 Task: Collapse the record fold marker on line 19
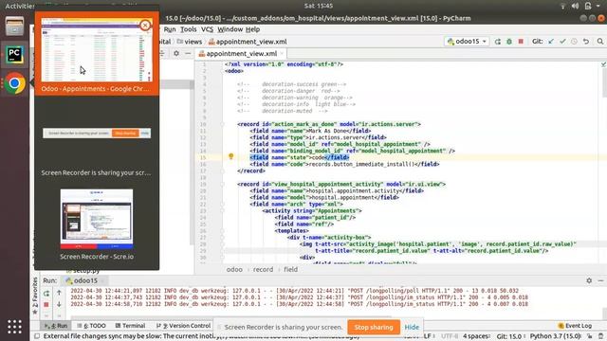[x=223, y=184]
